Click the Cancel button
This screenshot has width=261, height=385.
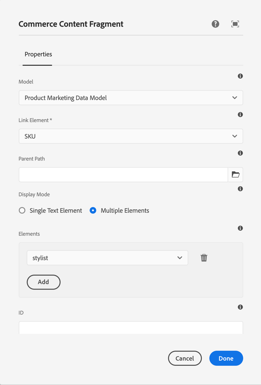point(185,358)
